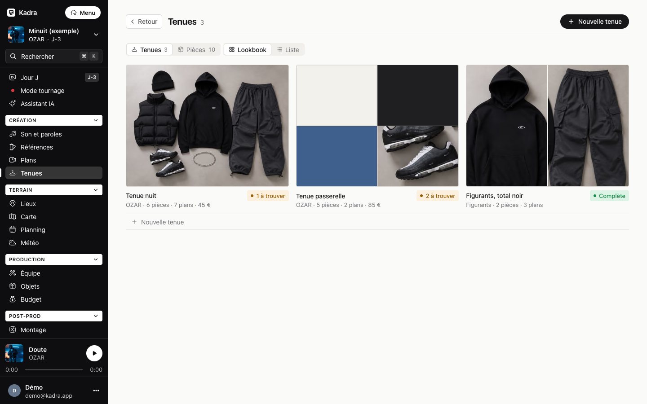Select the Pièces tab
The height and width of the screenshot is (404, 647).
(196, 49)
